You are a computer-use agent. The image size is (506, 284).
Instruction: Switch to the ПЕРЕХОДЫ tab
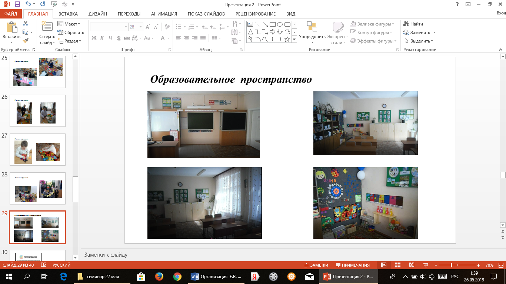pos(129,14)
